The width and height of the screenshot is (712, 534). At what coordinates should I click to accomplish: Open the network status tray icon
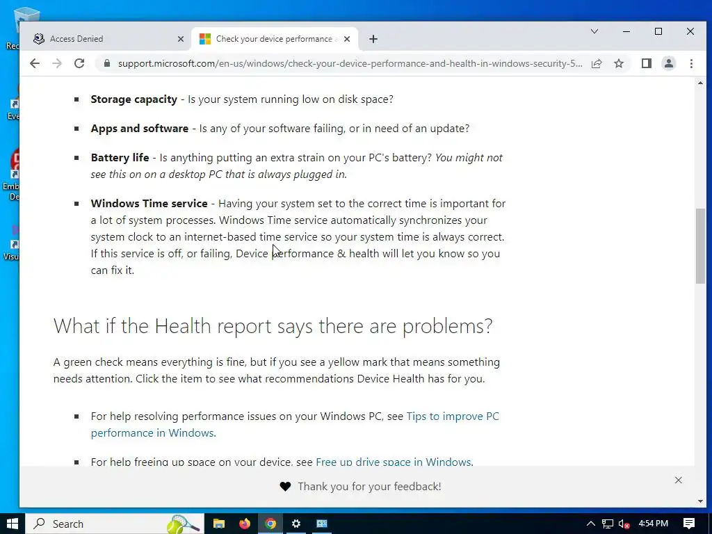click(608, 524)
